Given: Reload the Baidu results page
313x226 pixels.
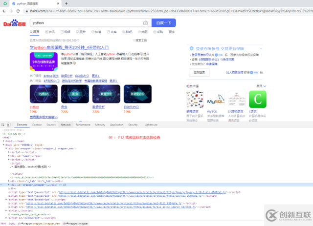Looking at the screenshot, I should pyautogui.click(x=18, y=11).
